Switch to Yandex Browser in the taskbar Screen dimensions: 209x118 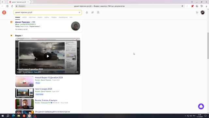click(29, 116)
